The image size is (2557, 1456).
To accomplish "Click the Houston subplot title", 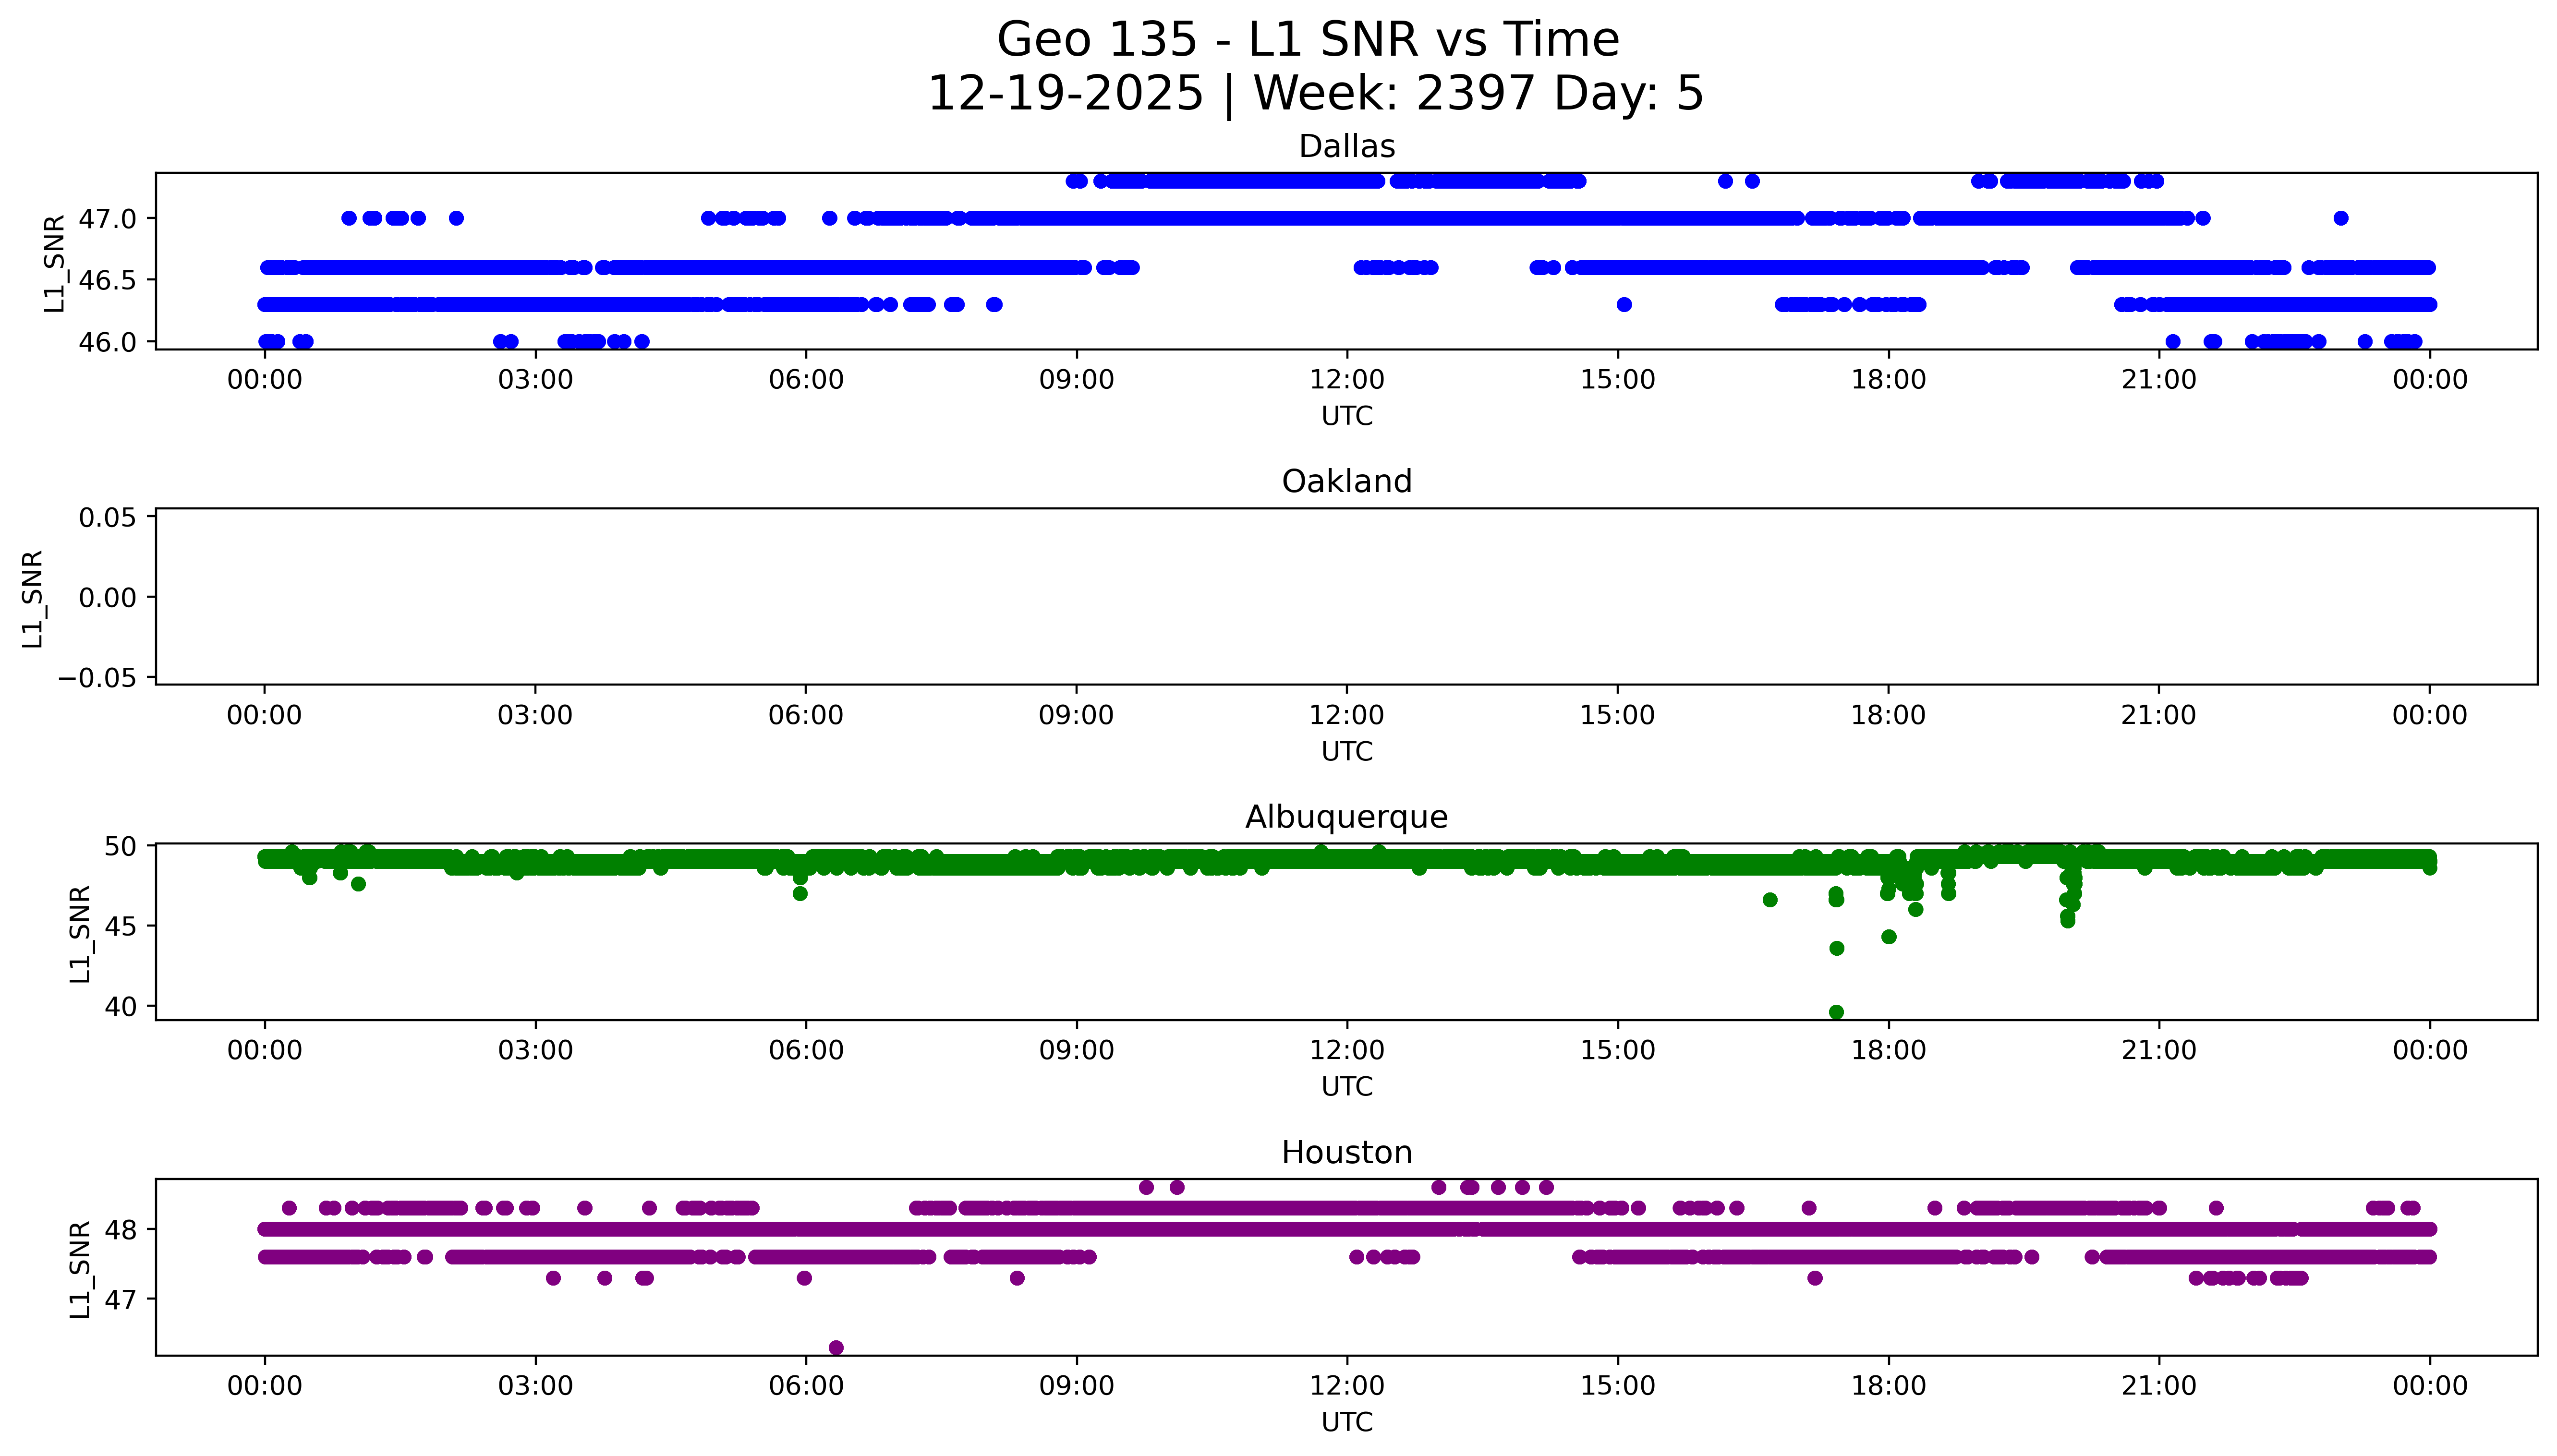I will click(x=1346, y=1153).
